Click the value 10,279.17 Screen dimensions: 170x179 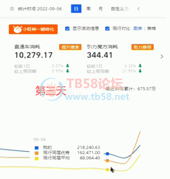[34, 55]
